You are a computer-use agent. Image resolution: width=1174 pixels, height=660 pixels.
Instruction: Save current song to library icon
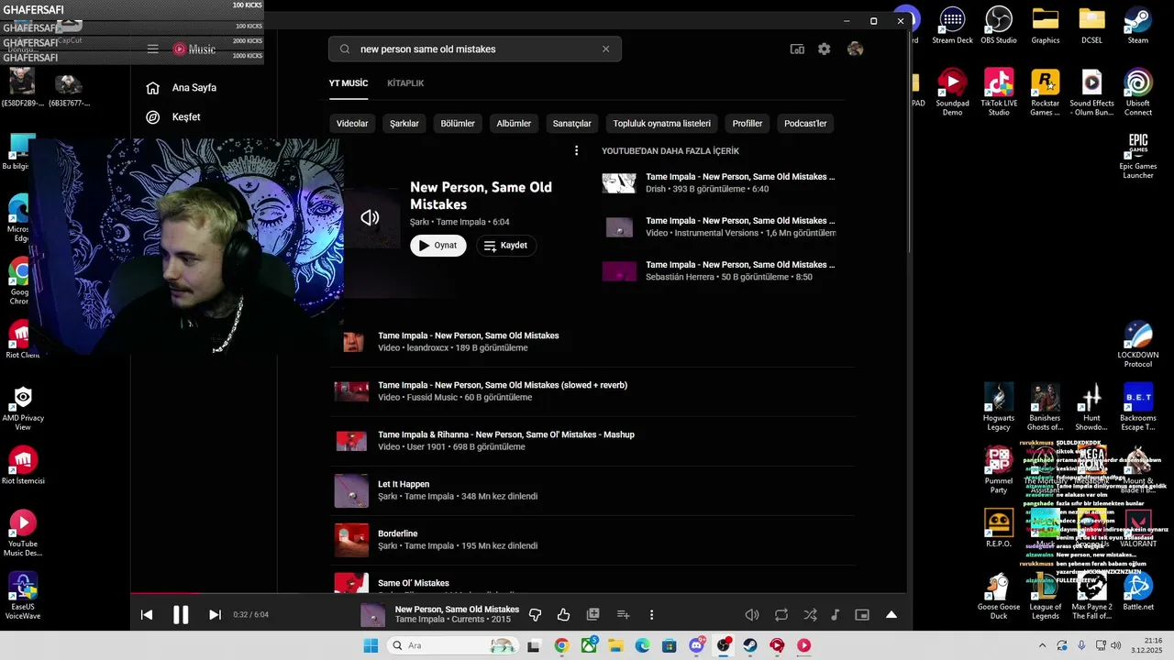[x=593, y=614]
